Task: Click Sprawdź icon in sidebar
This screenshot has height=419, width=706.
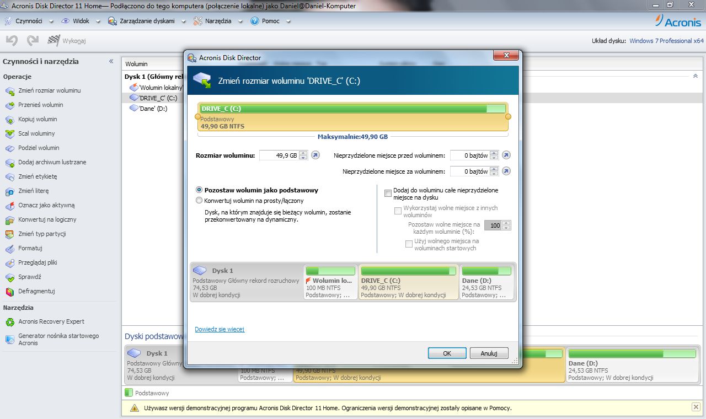Action: click(x=9, y=277)
